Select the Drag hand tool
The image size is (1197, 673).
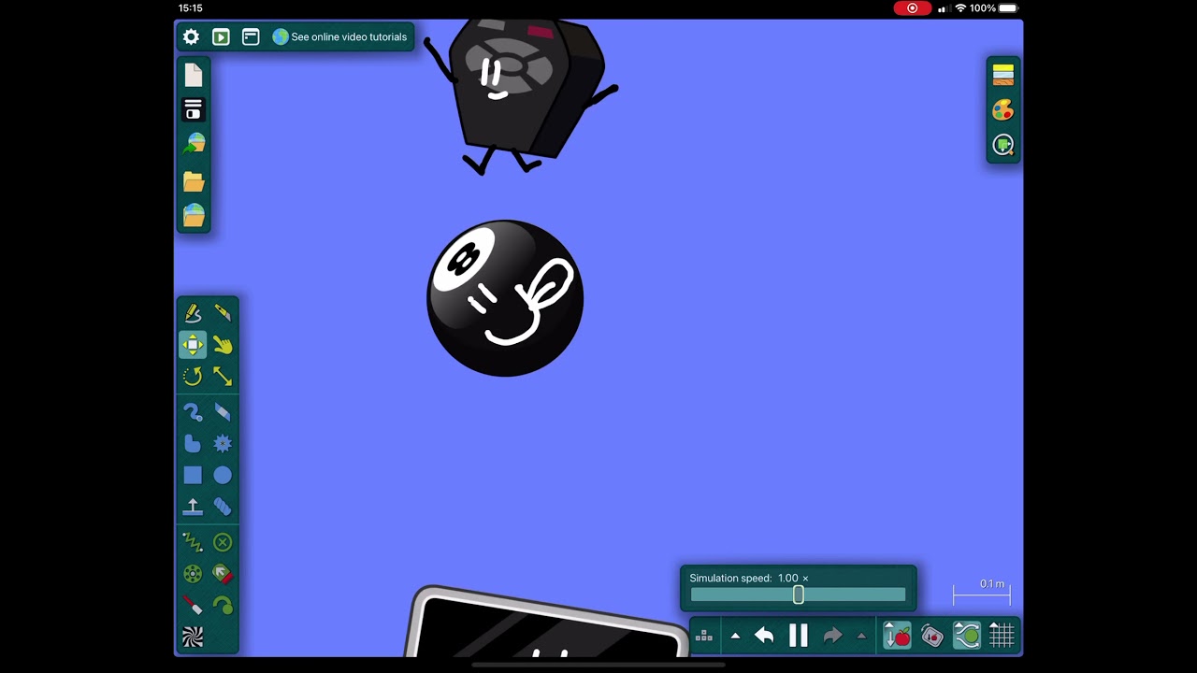[223, 345]
